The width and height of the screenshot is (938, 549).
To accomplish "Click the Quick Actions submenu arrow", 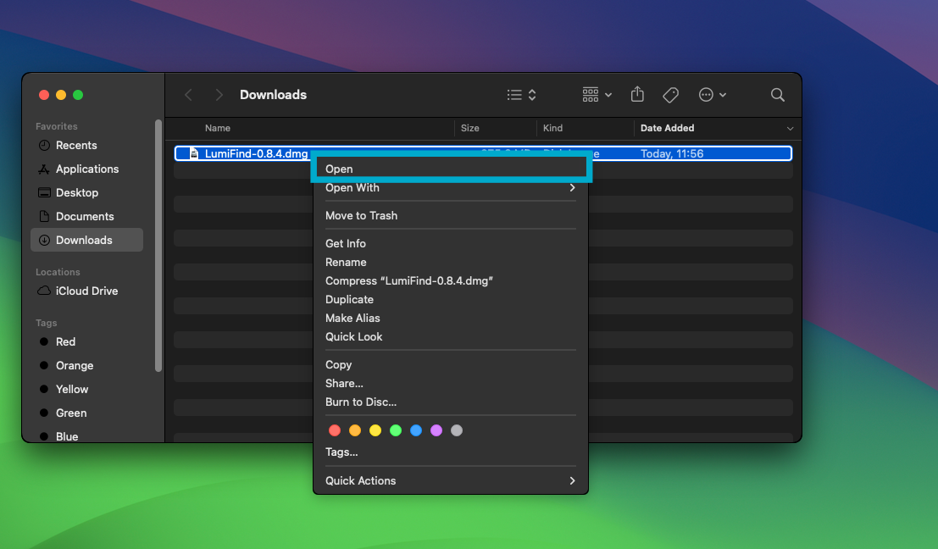I will coord(573,481).
